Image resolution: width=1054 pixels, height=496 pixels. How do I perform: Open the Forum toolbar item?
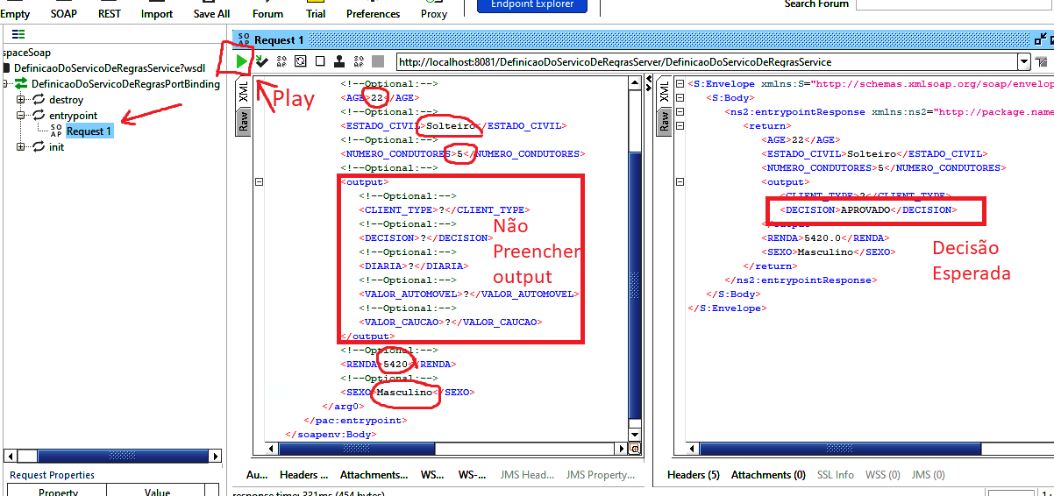[x=267, y=13]
